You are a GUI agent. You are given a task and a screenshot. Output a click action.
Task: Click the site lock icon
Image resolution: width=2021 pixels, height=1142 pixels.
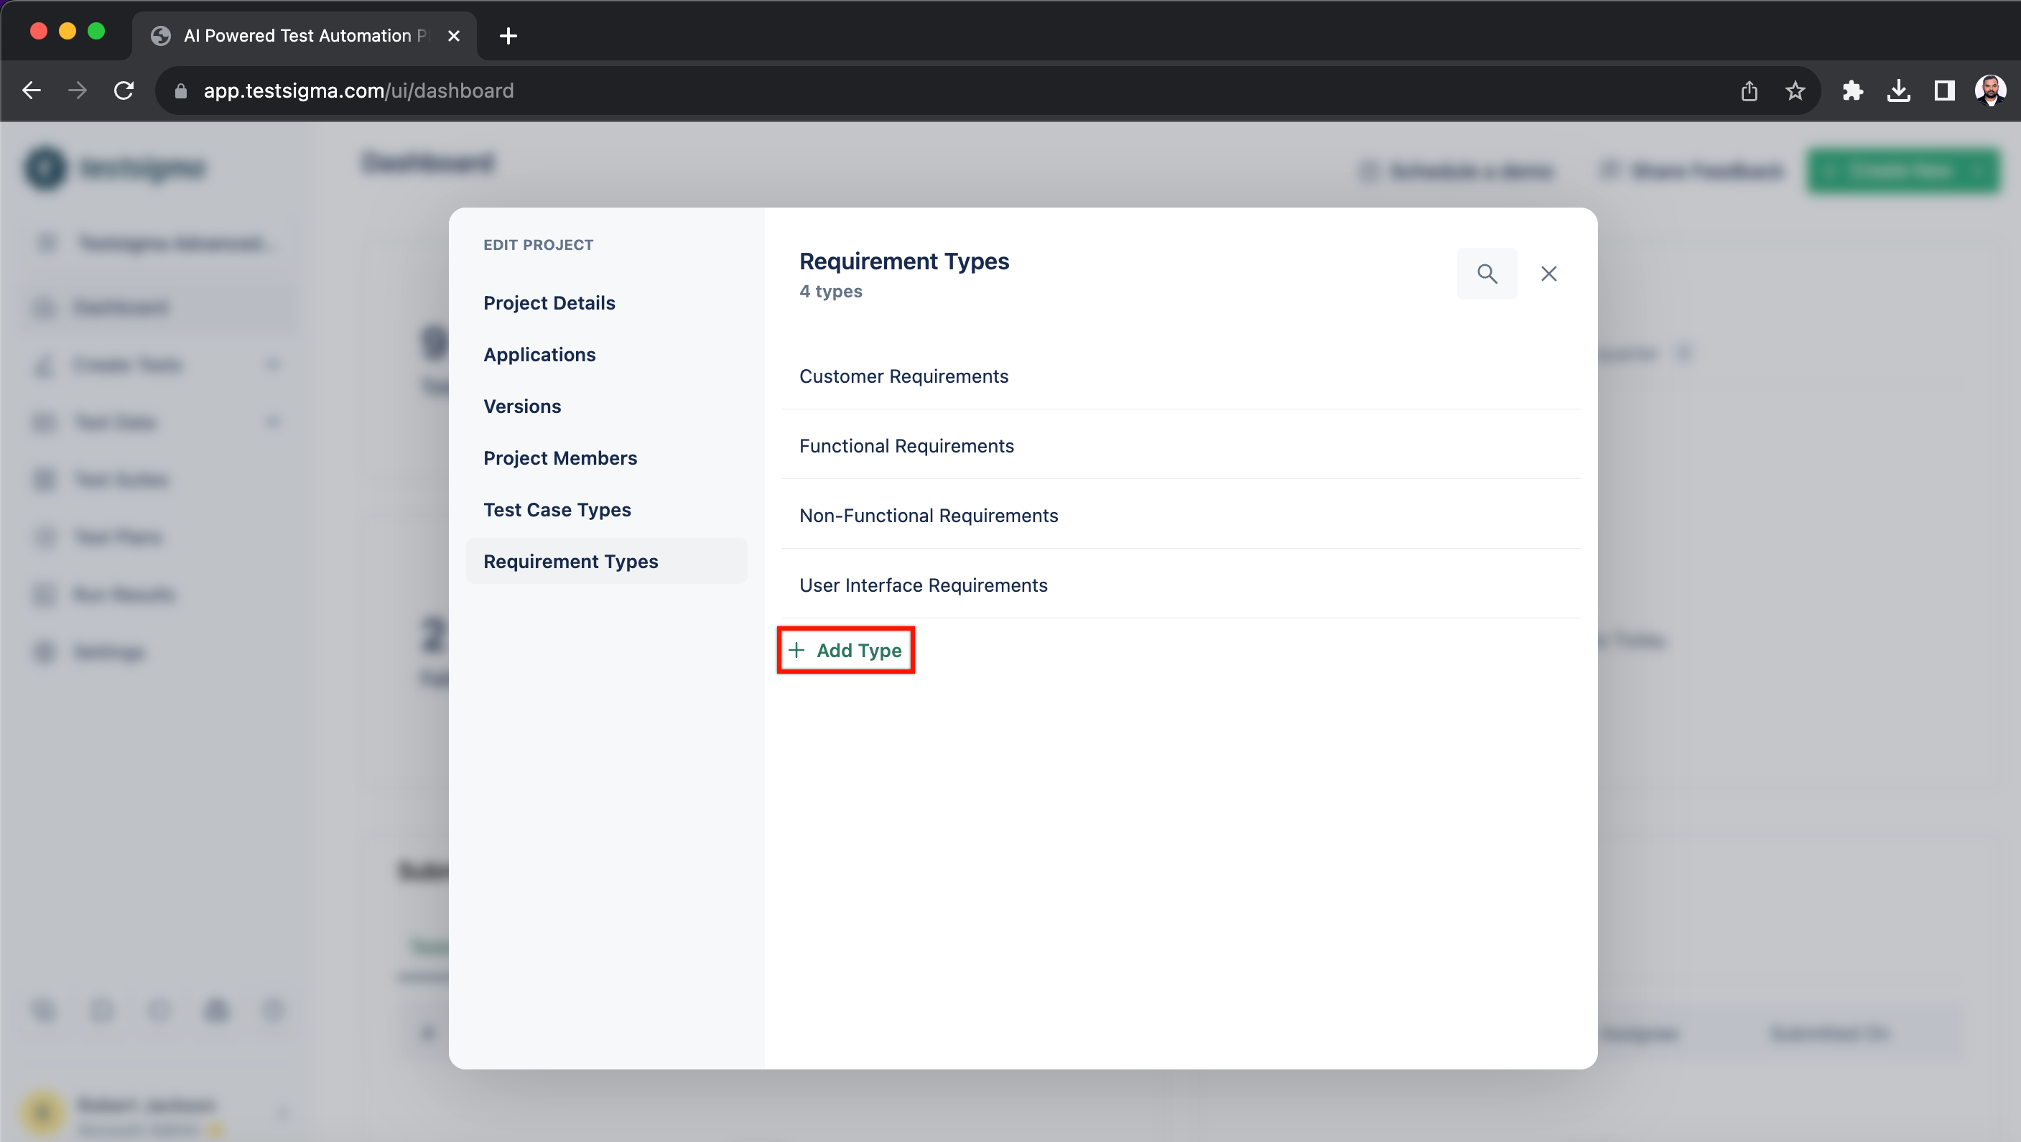(180, 91)
